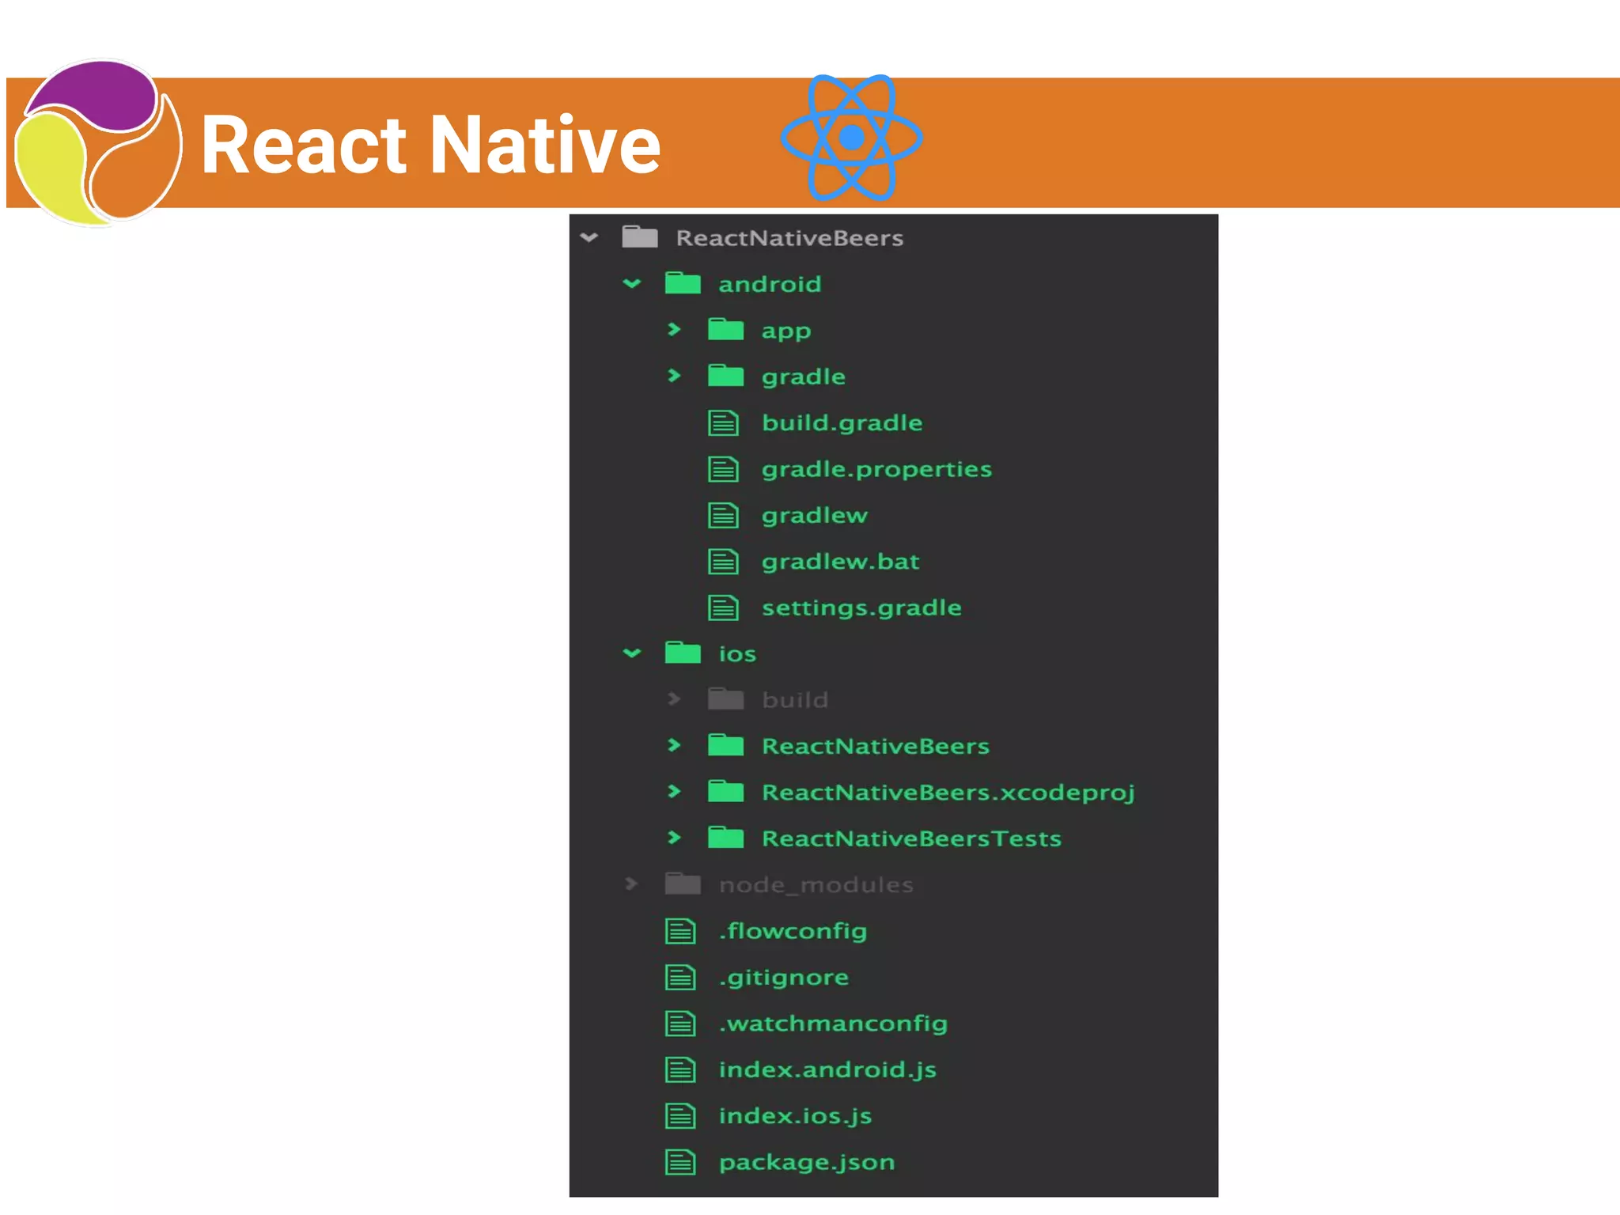The height and width of the screenshot is (1215, 1620).
Task: Expand the greyed build folder chevron
Action: (675, 699)
